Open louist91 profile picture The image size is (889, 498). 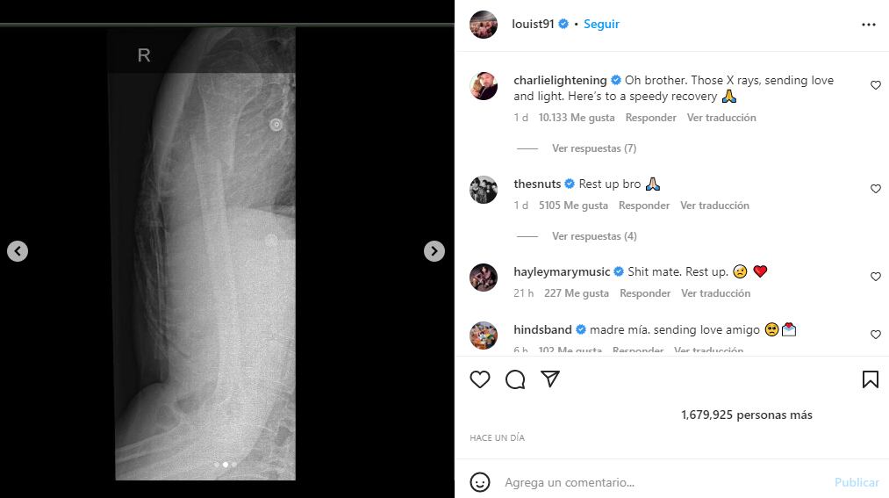tap(484, 25)
